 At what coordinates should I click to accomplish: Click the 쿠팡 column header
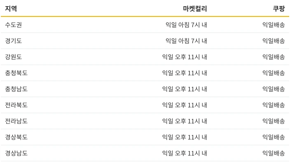click(279, 9)
